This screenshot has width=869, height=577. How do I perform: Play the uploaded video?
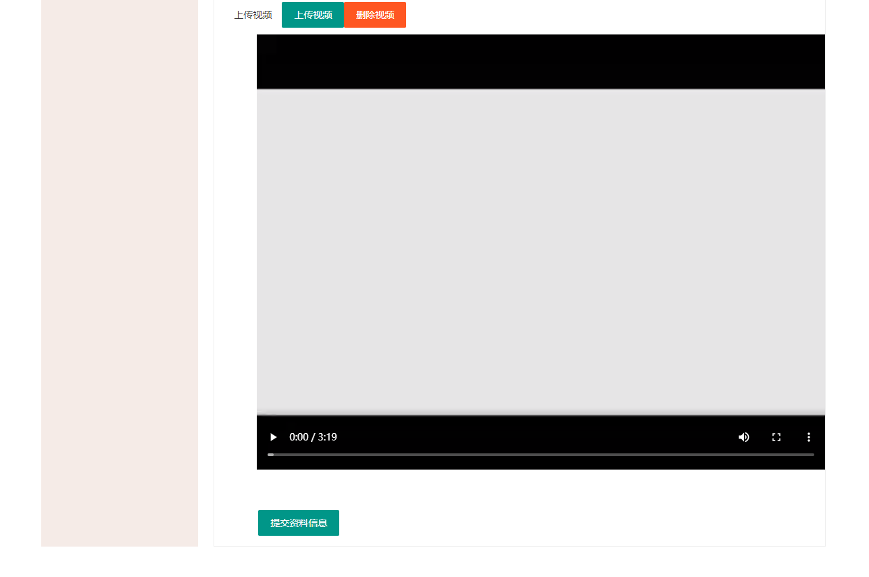click(273, 437)
